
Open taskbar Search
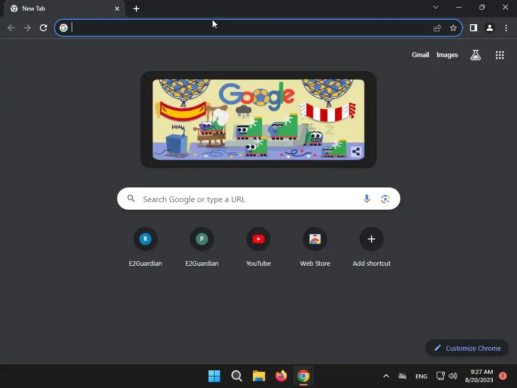237,376
